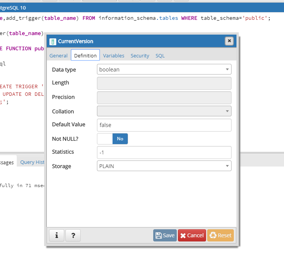This screenshot has height=273, width=284.
Task: Toggle the Not NULL? switch
Action: click(x=113, y=139)
